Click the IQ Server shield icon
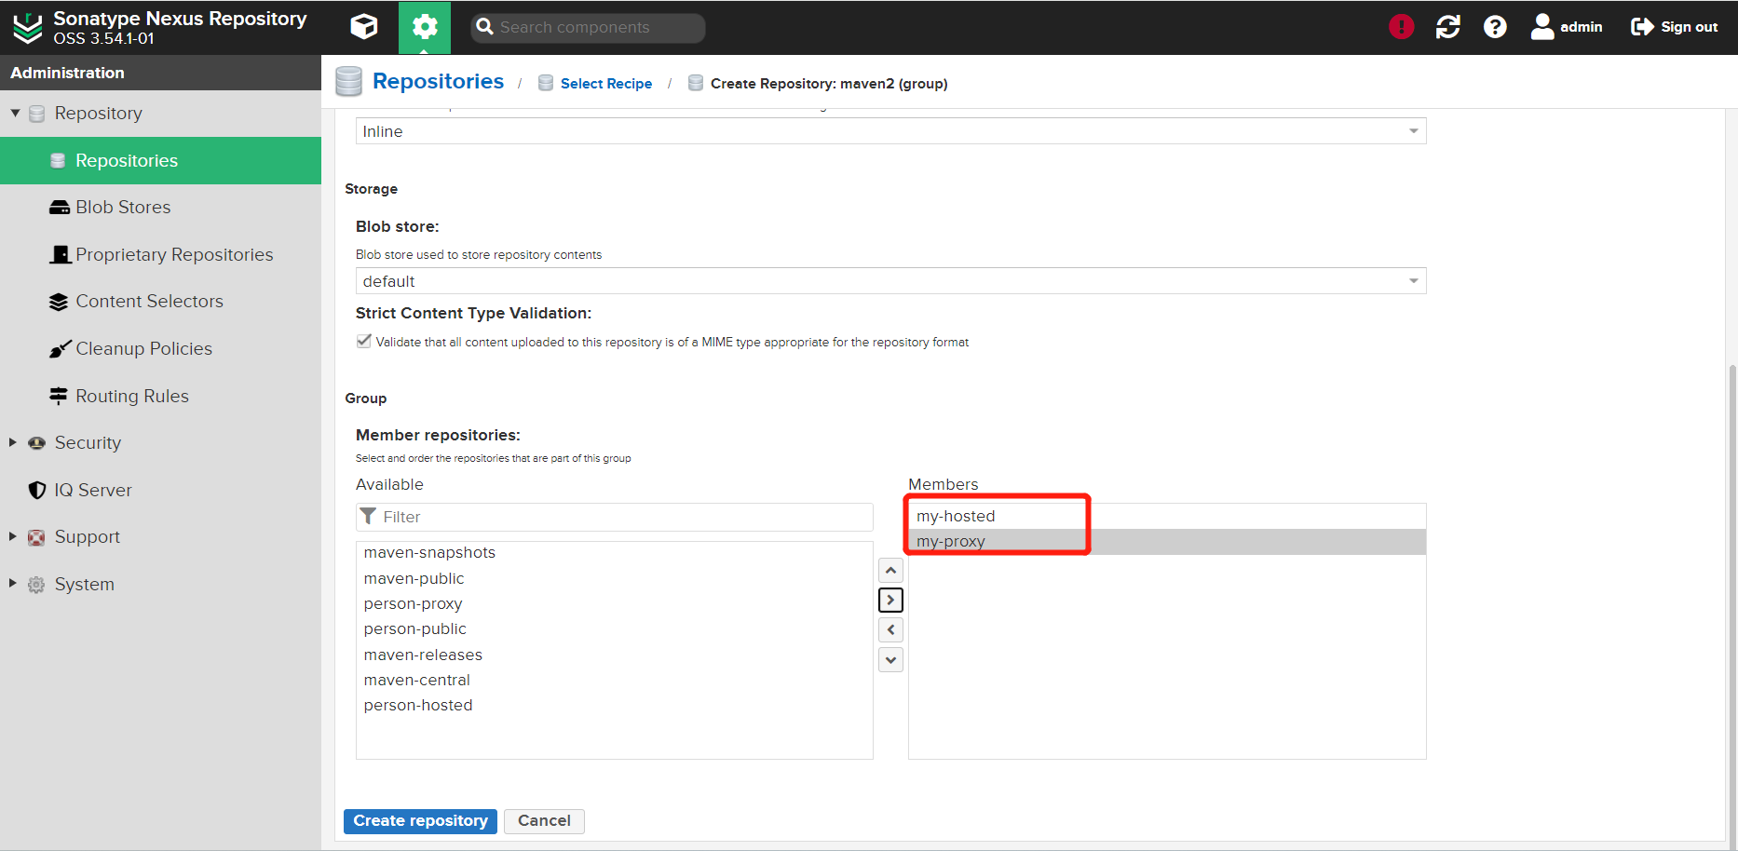Viewport: 1738px width, 851px height. [37, 490]
